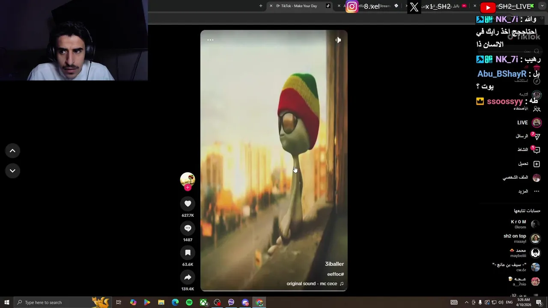The image size is (548, 308).
Task: Open the comments showing 1487
Action: coord(188,228)
